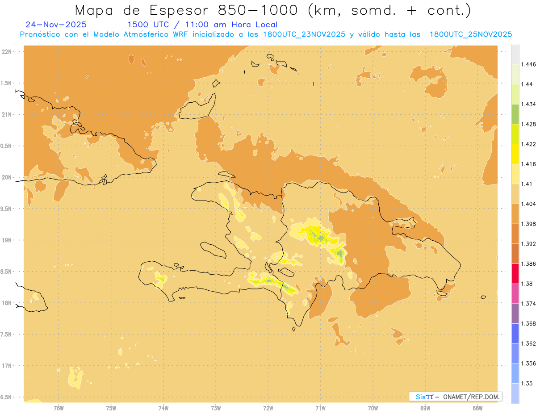
Task: Select the tan swatch between 1.404 and 1.41
Action: coord(515,194)
